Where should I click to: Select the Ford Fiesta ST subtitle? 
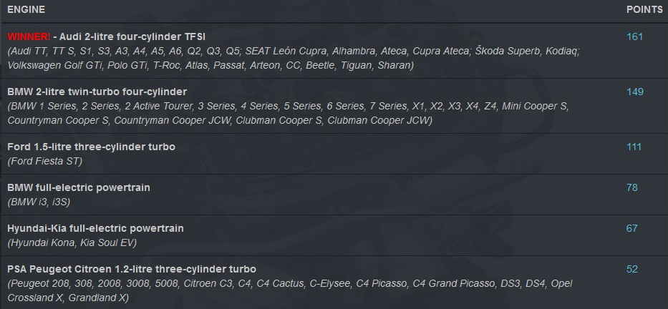(44, 162)
